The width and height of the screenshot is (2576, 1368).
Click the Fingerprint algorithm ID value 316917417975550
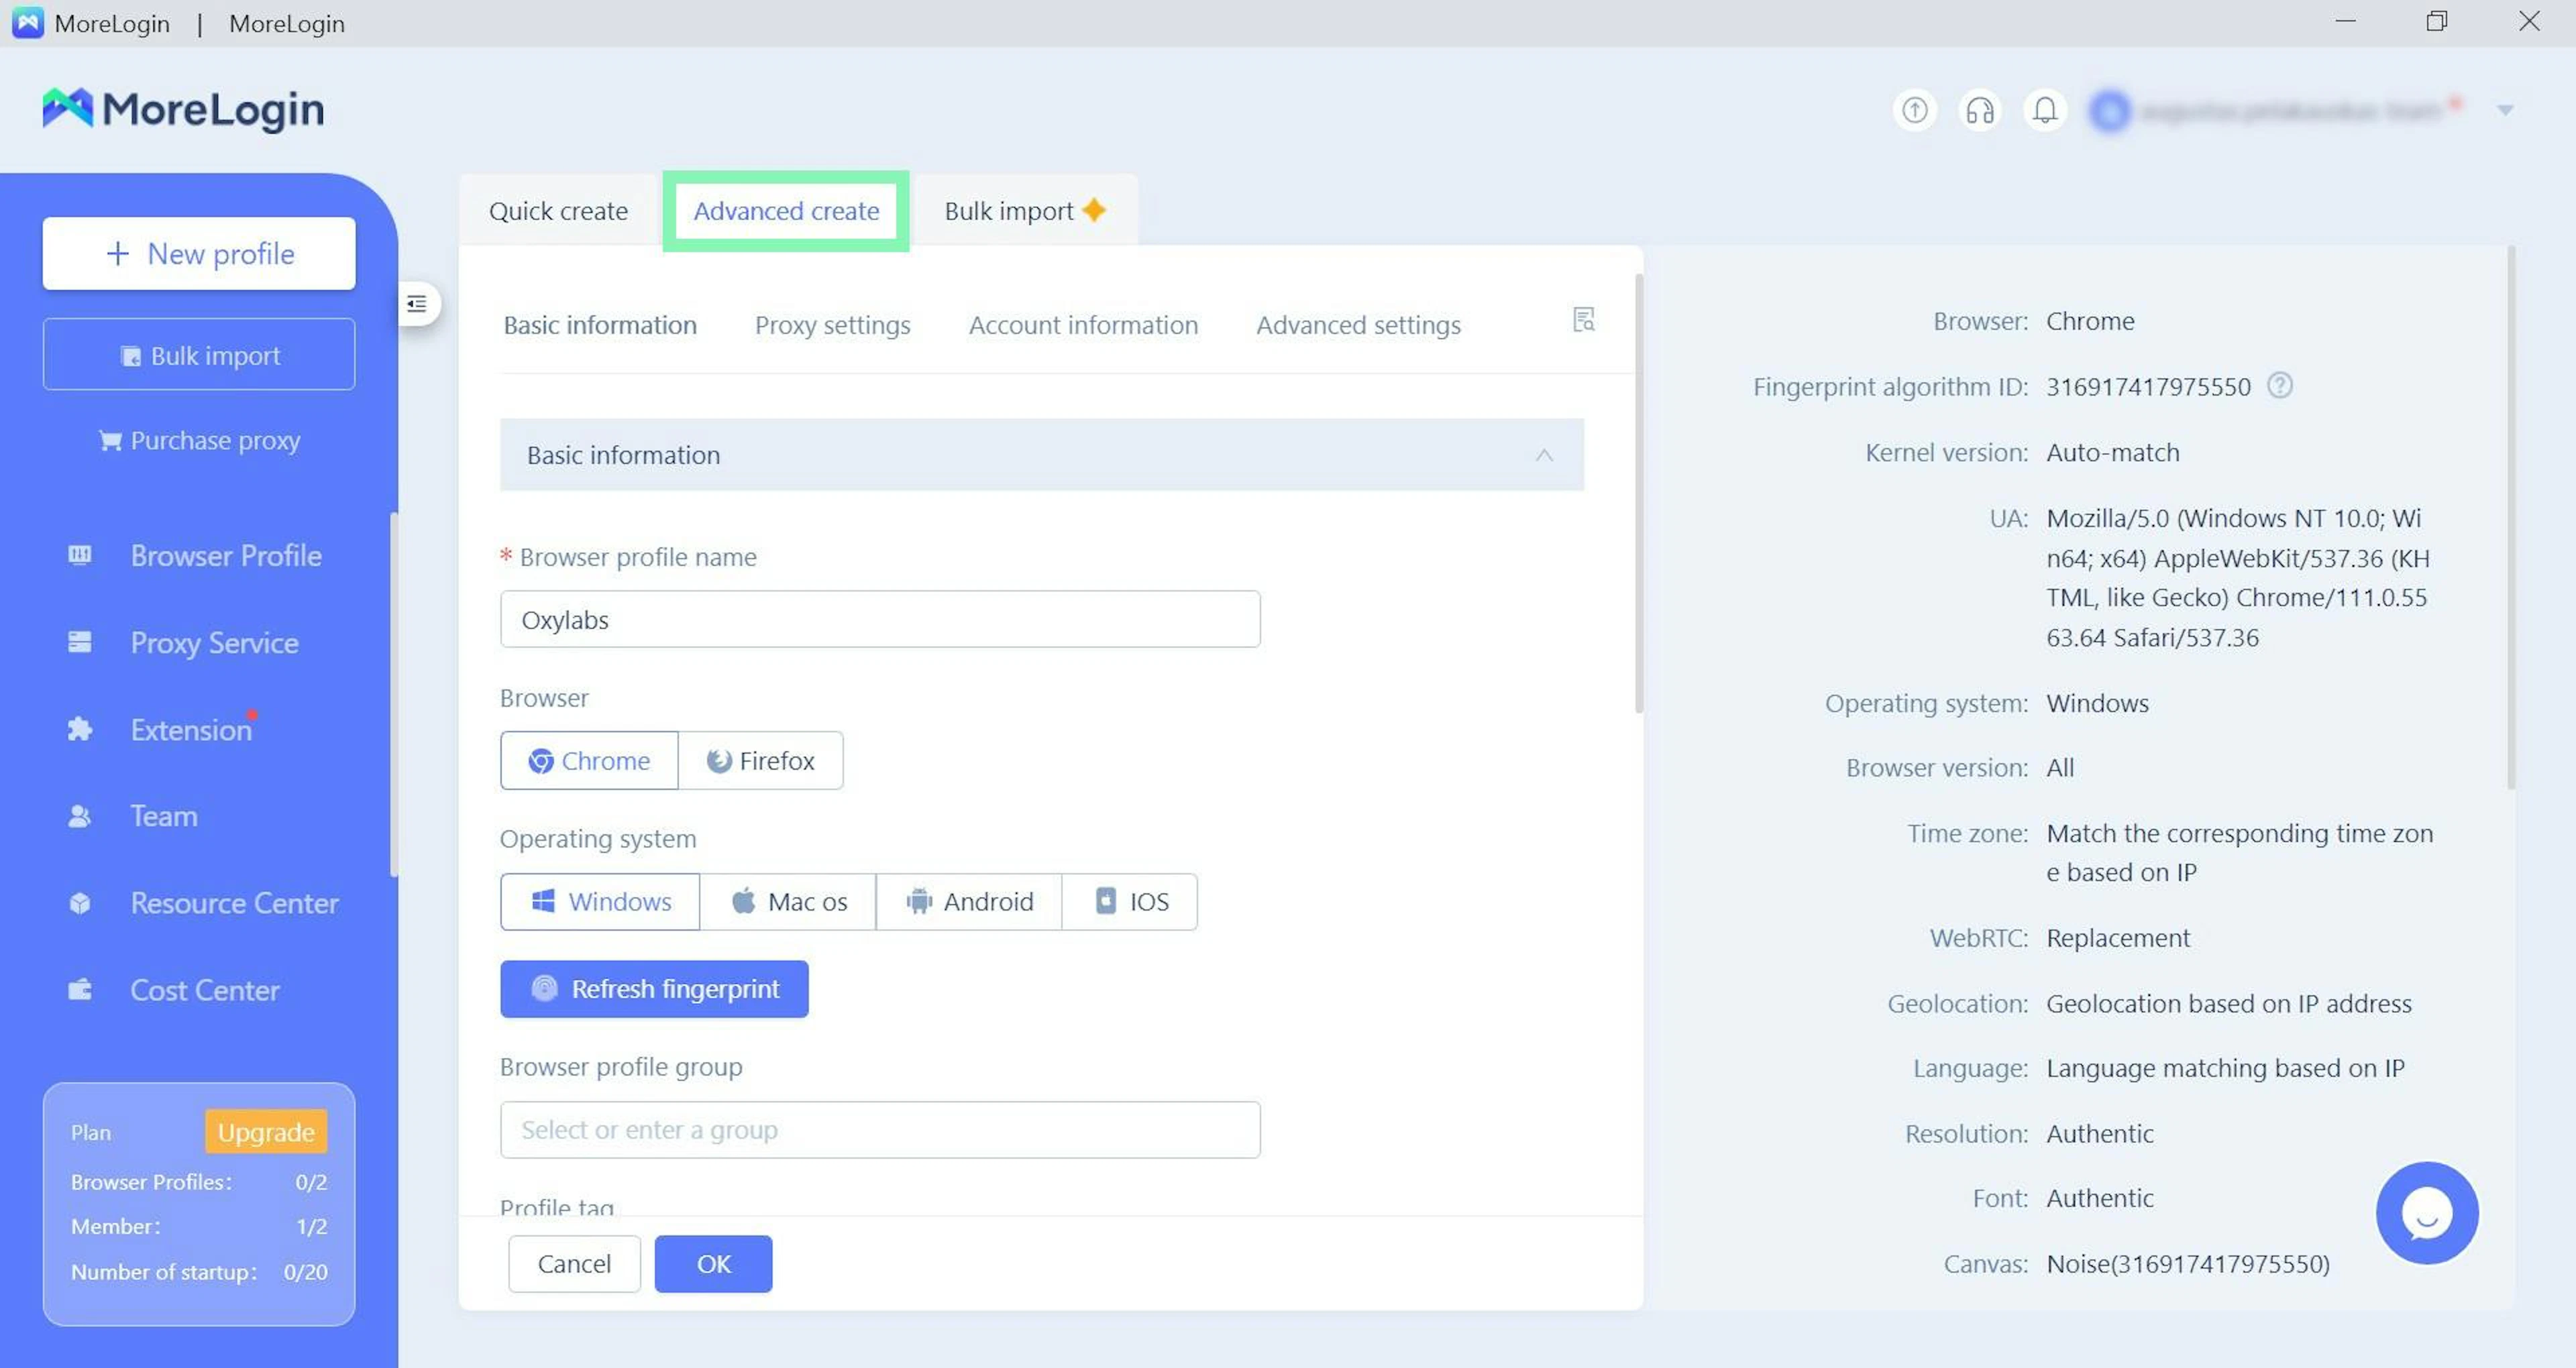(2148, 387)
